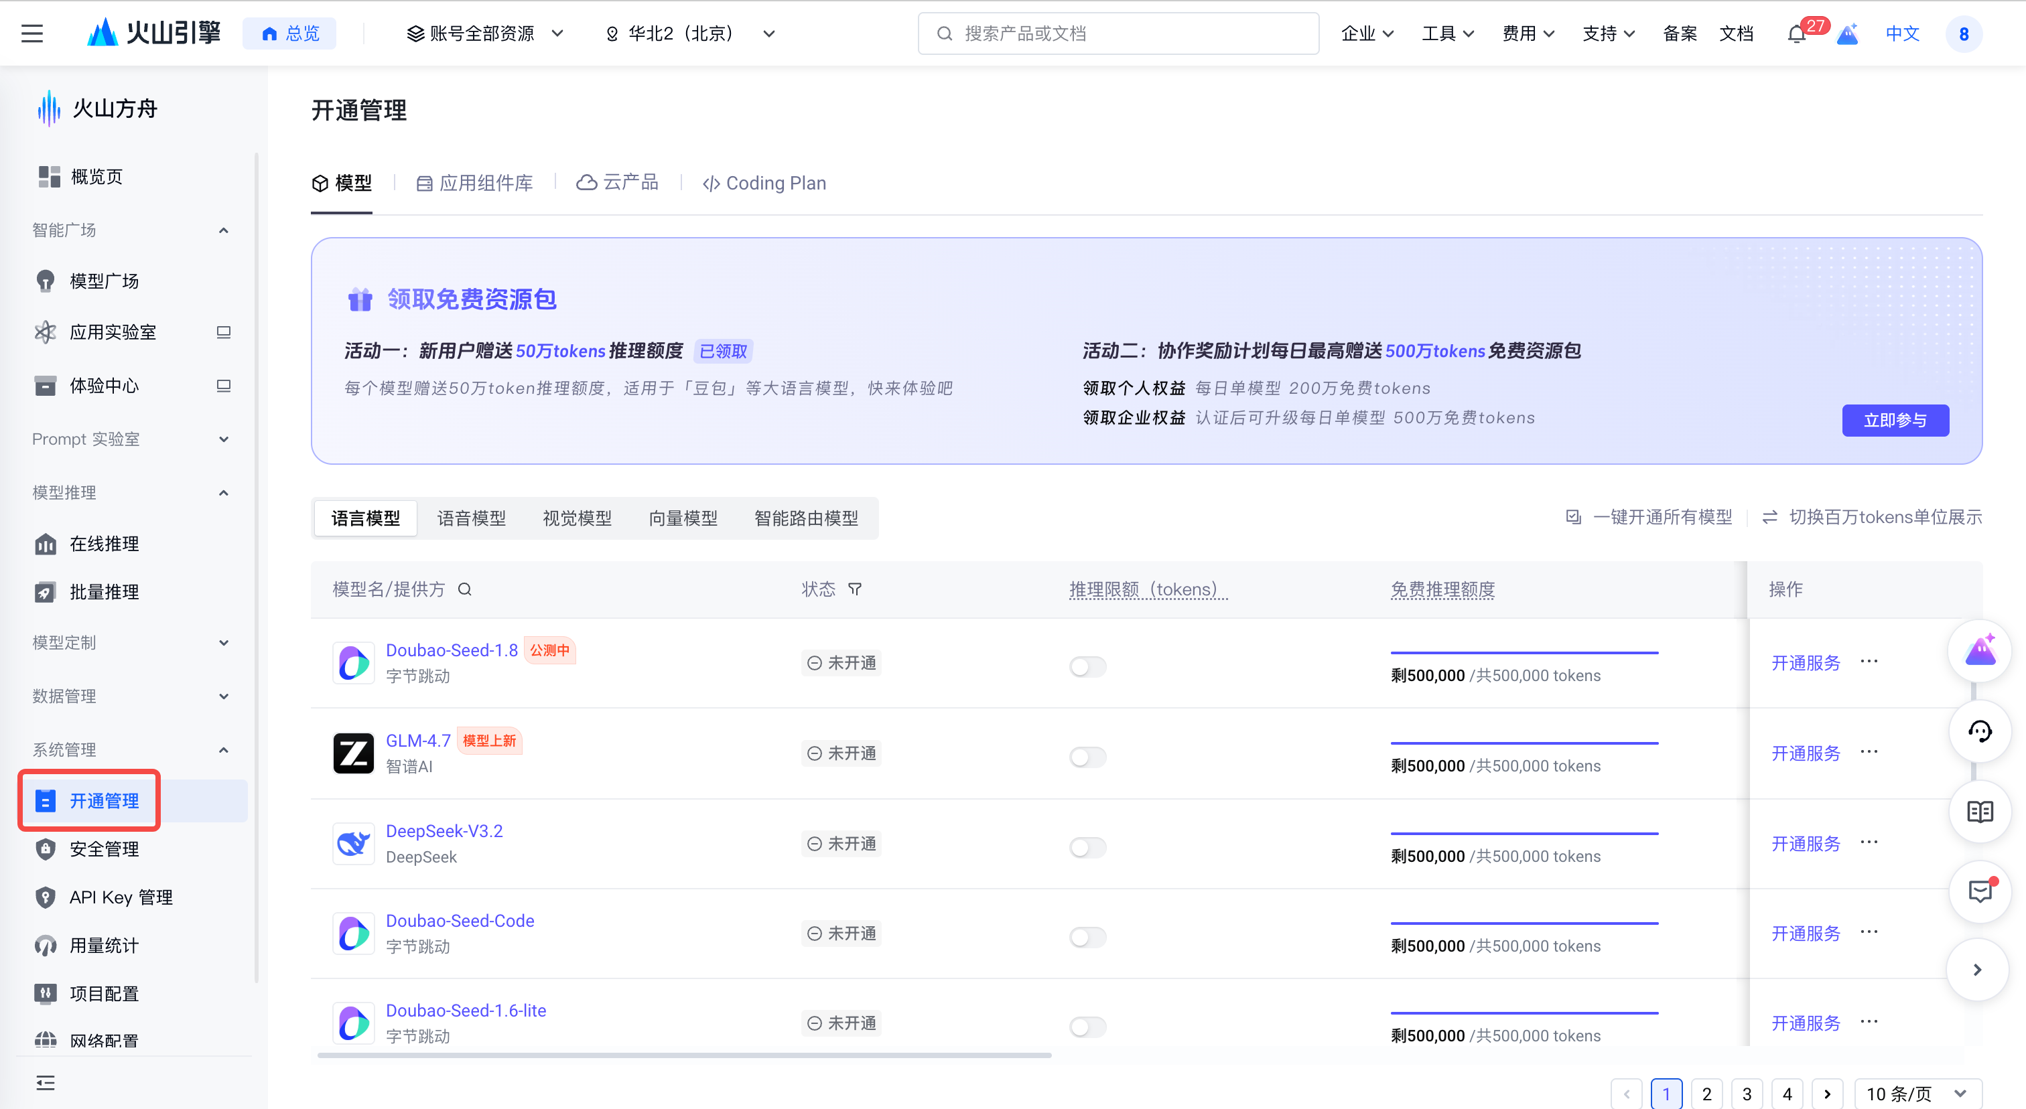Click the 立即参与 button

click(1895, 420)
